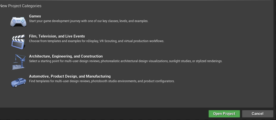Select the Games gamepad controller icon
276x120 pixels.
click(18, 22)
